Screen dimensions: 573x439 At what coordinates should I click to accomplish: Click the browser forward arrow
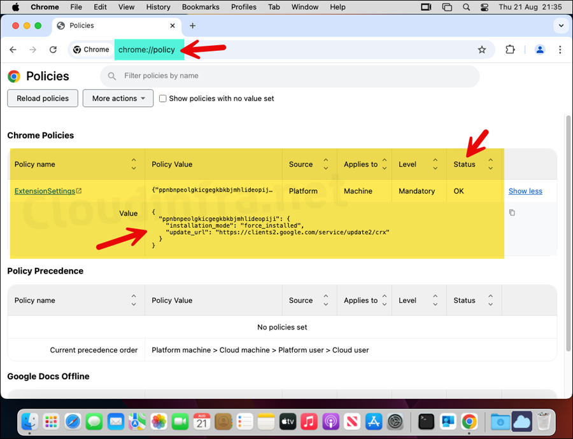33,50
